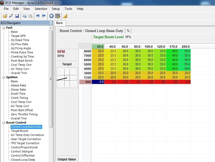Screen dimensions: 215x162
Task: Collapse the Ignition tree group
Action: [x=4, y=77]
